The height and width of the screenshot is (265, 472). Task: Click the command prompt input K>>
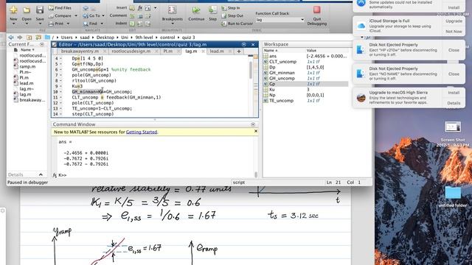63,175
